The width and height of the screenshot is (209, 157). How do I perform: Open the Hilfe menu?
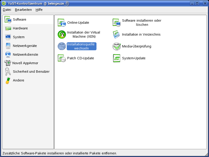pyautogui.click(x=39, y=10)
